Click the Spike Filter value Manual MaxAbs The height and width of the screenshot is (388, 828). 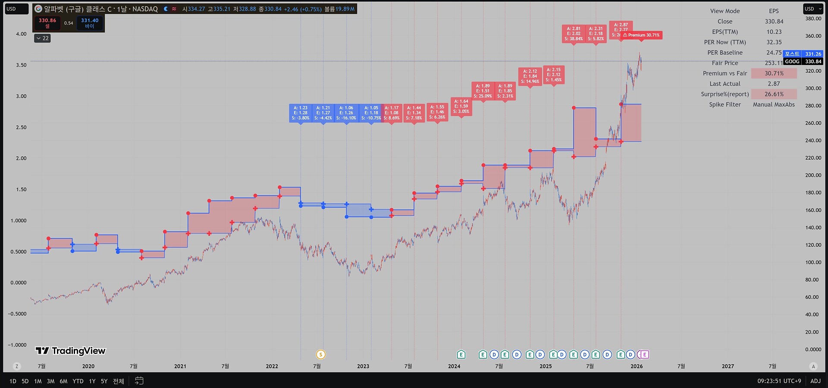pyautogui.click(x=774, y=105)
